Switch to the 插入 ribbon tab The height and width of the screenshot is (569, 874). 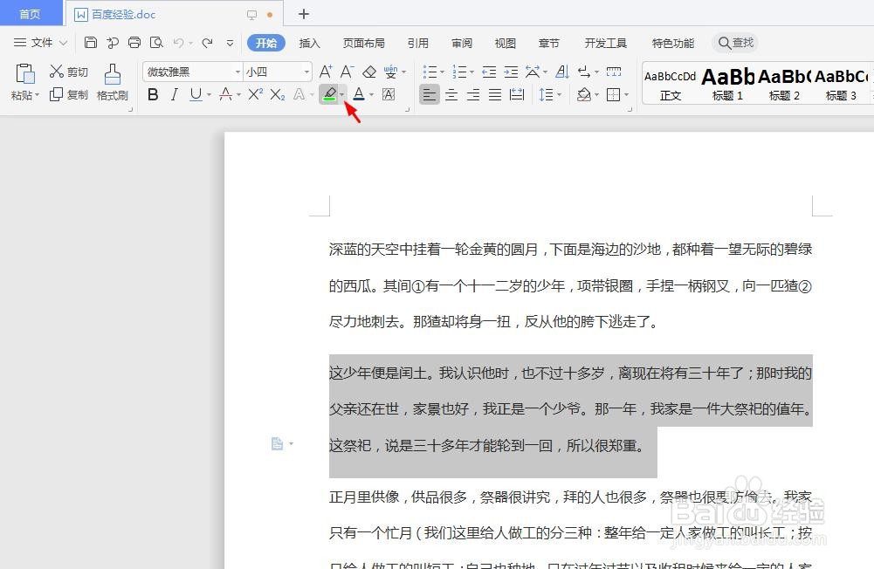[309, 42]
